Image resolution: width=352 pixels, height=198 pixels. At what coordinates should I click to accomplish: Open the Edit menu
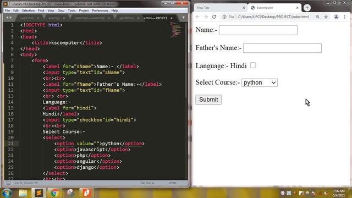[16, 10]
